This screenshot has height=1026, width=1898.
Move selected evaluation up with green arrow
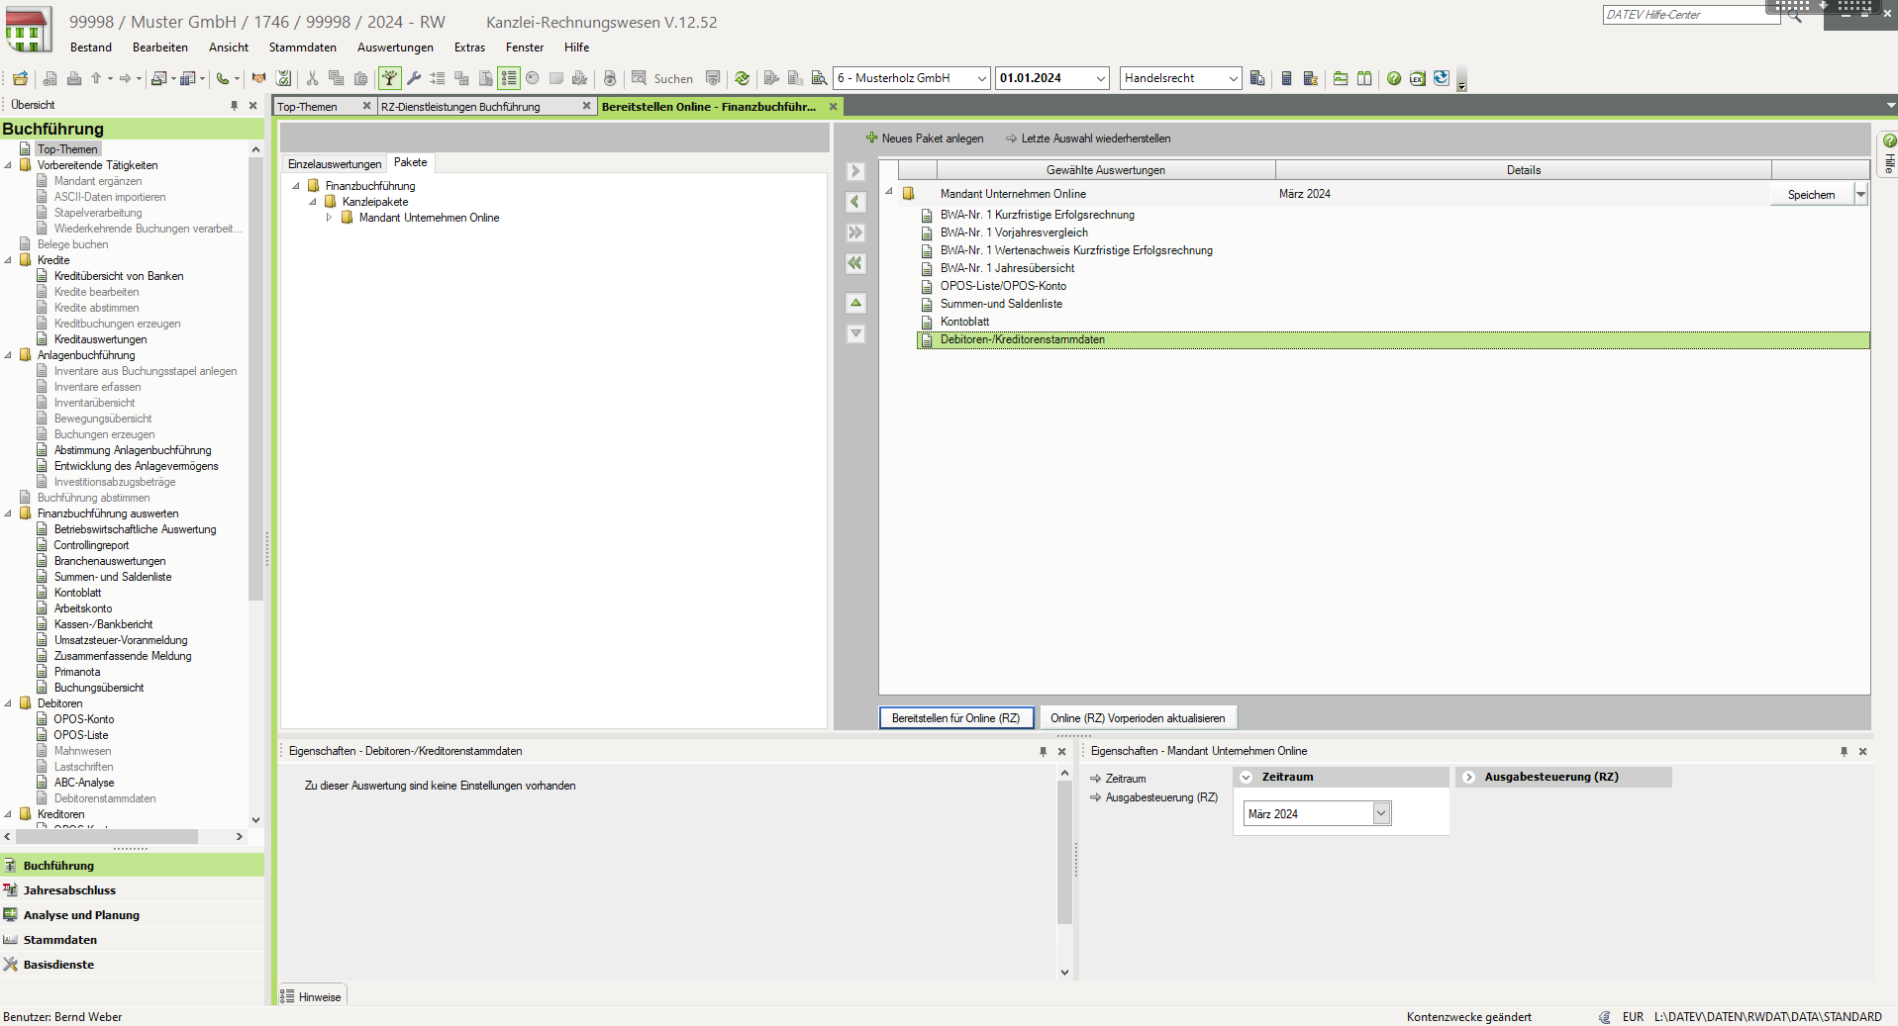(855, 303)
